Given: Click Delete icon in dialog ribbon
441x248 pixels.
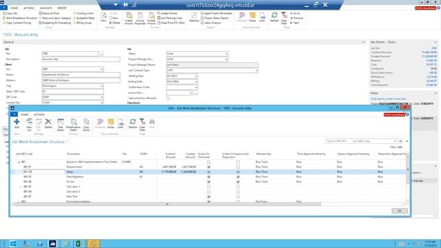Looking at the screenshot, I should pos(48,123).
